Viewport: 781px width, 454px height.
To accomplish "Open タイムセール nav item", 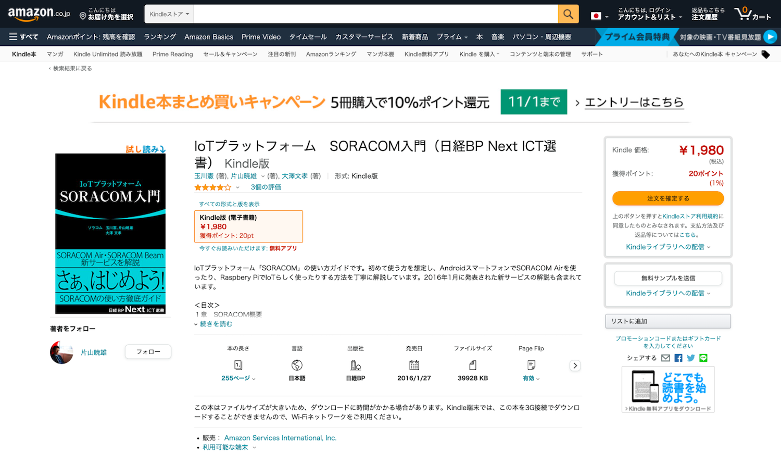I will tap(308, 37).
